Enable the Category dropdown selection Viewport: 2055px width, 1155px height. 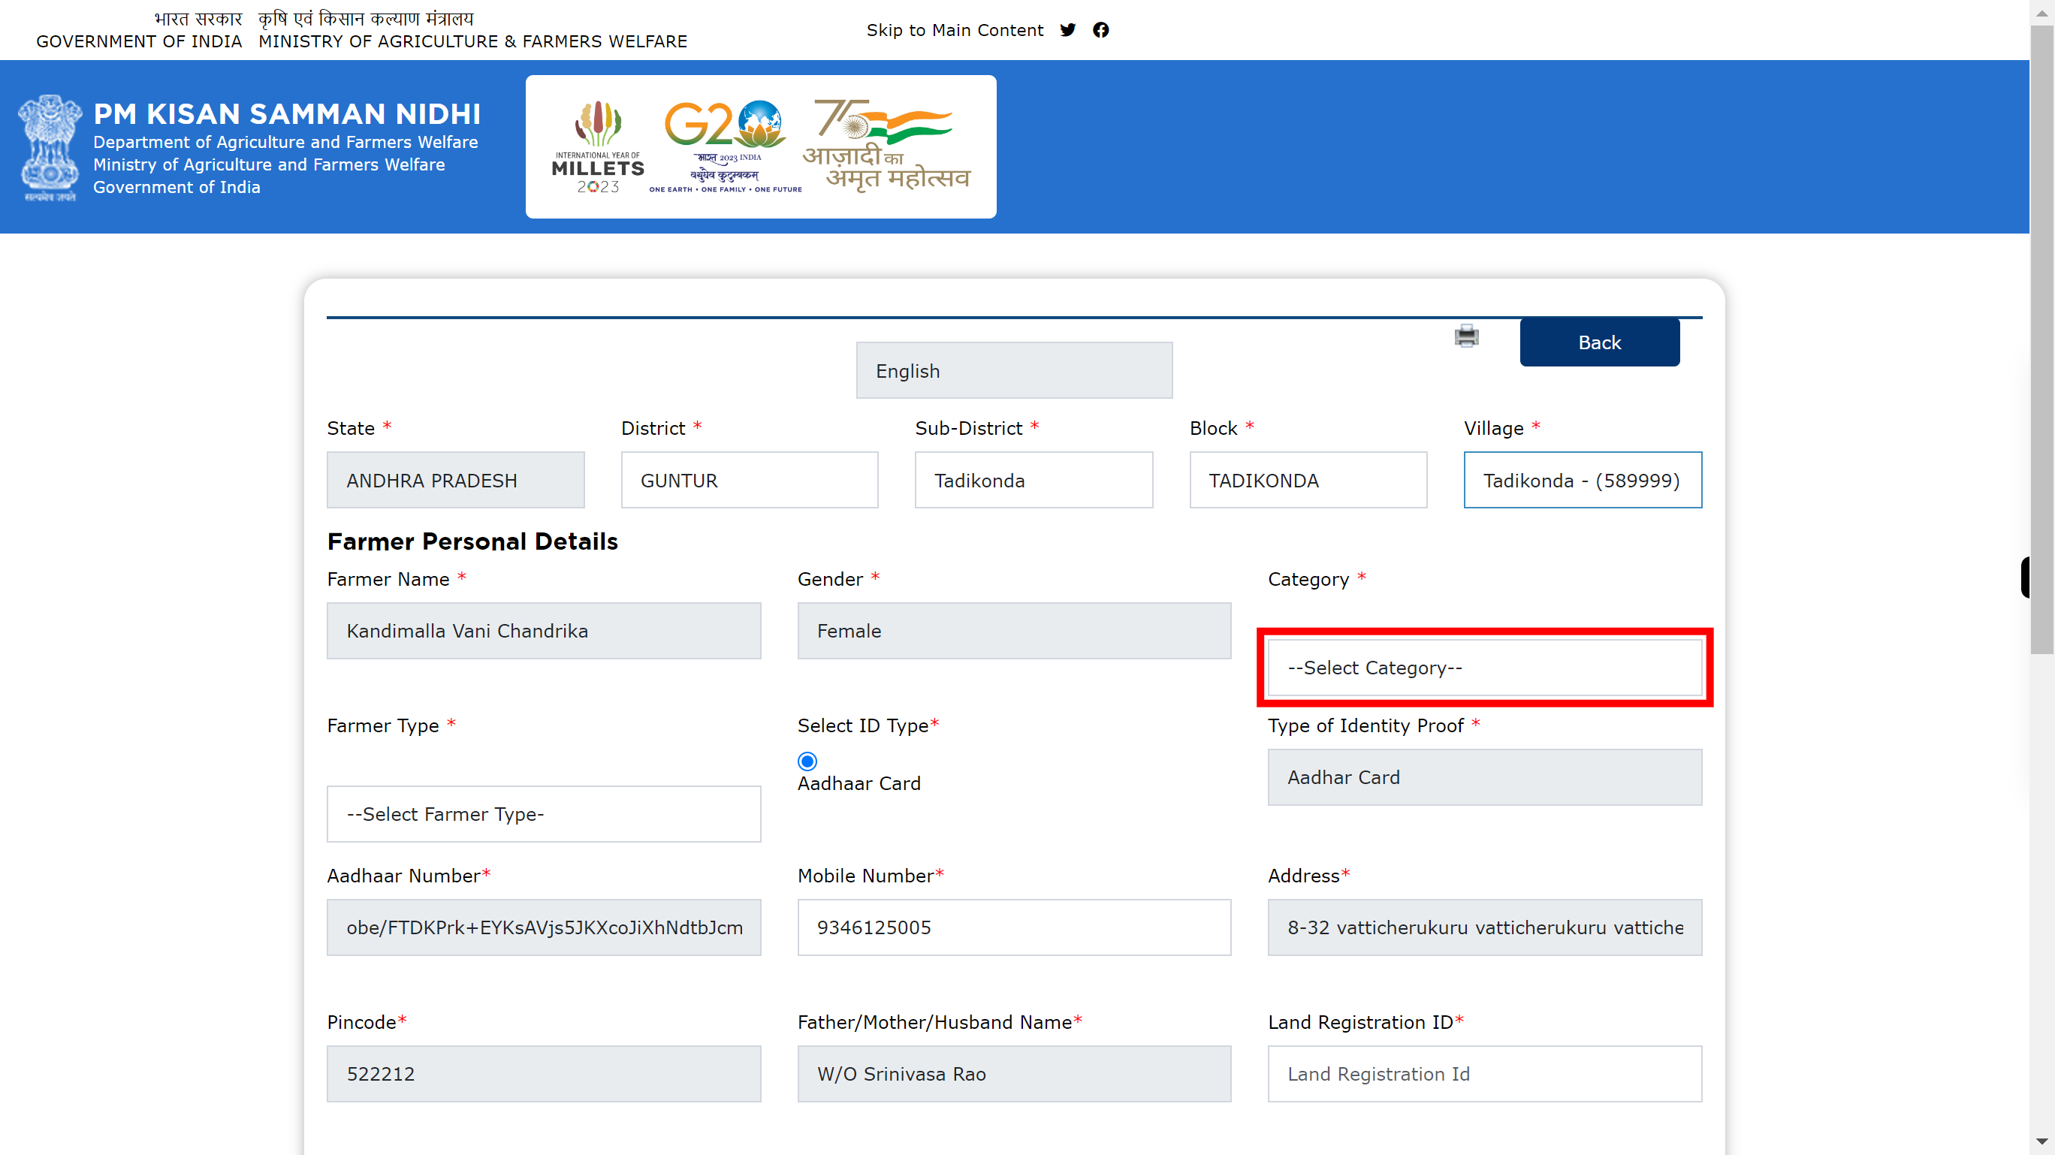[x=1485, y=668]
